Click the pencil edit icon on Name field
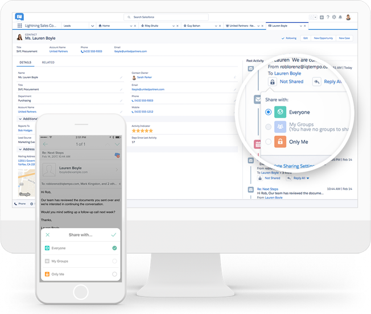The height and width of the screenshot is (314, 371). (121, 77)
